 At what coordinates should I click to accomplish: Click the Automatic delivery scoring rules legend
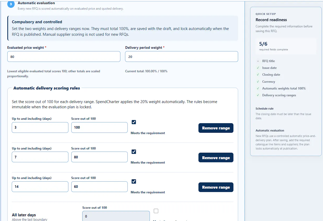pyautogui.click(x=47, y=88)
